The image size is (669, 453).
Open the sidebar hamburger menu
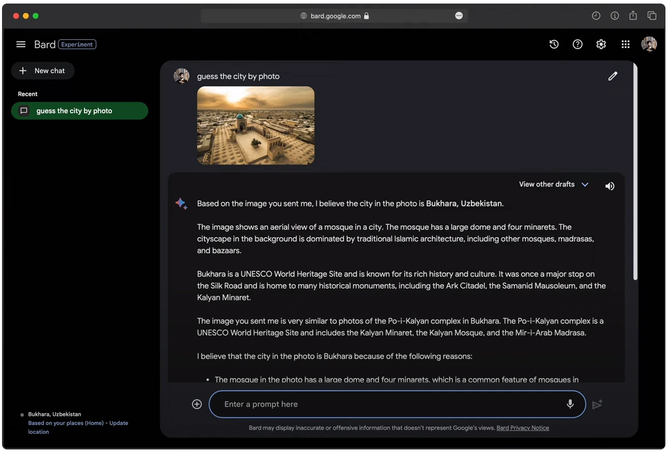pos(21,44)
